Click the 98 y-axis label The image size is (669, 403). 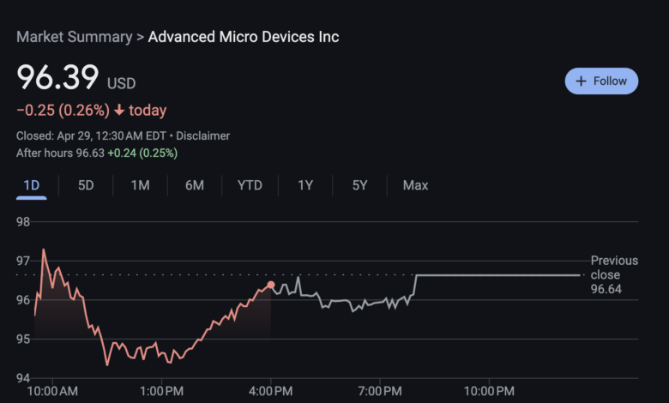(x=23, y=222)
